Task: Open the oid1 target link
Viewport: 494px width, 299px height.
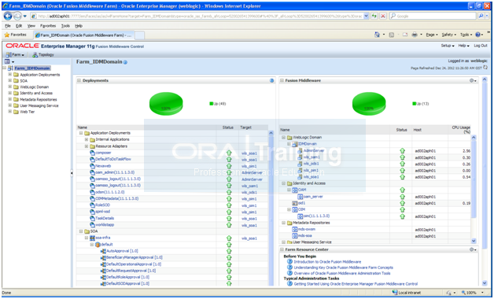Action: click(301, 203)
